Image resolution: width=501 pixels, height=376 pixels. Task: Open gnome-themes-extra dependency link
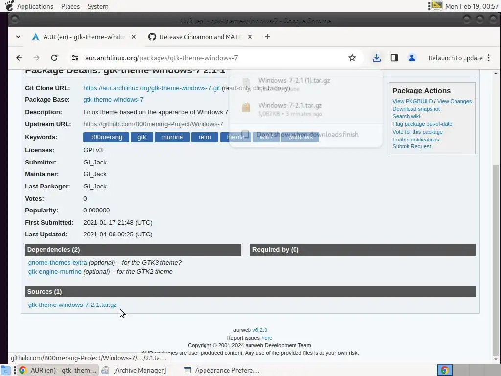[x=58, y=263]
